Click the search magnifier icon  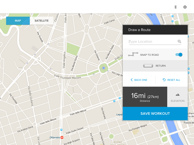(179, 41)
